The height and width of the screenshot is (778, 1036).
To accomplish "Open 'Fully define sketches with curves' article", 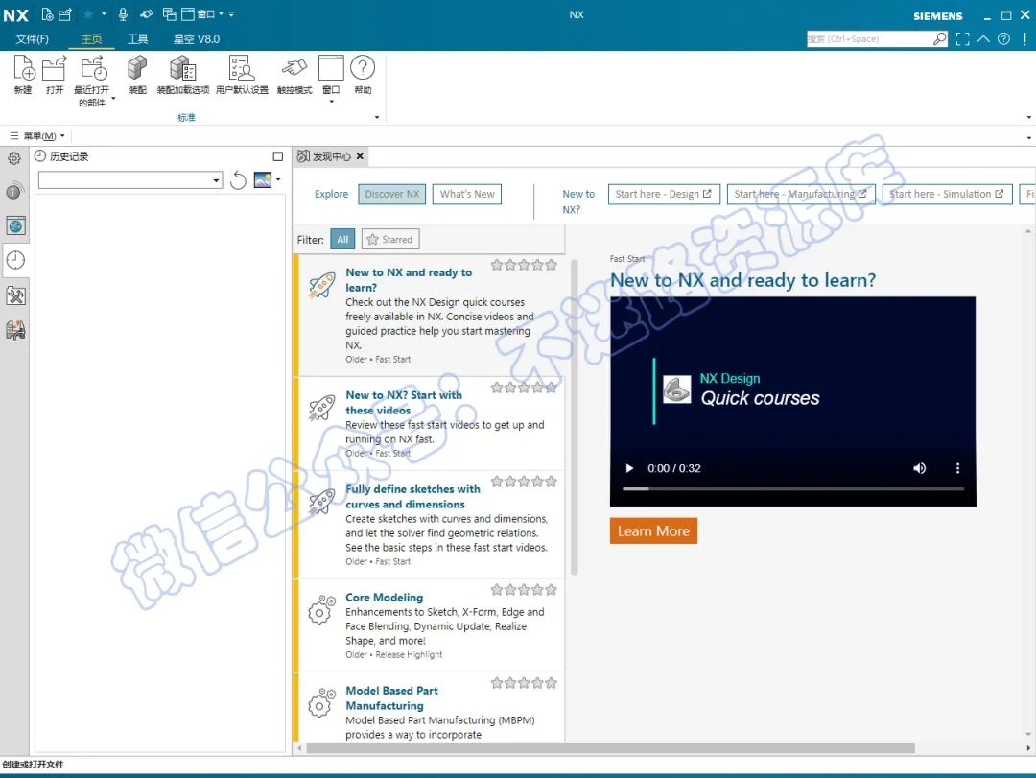I will coord(412,496).
